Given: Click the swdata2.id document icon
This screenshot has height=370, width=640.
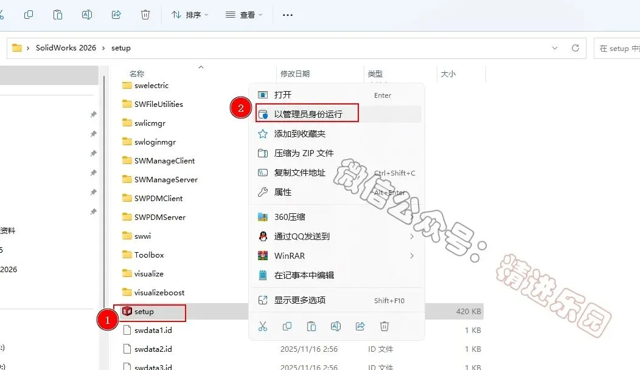Looking at the screenshot, I should pos(127,349).
